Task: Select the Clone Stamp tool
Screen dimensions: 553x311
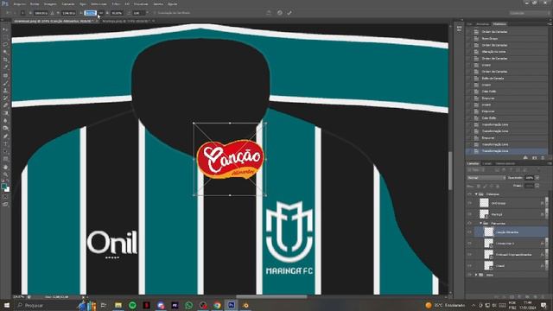Action: tap(5, 91)
